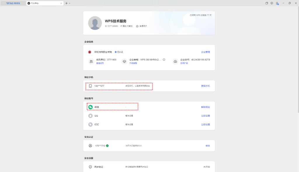Screen dimensions: 299x172
Task: Expand the new-tab dropdown arrow
Action: coord(69,3)
